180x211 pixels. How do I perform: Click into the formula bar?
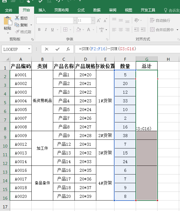pyautogui.click(x=127, y=49)
